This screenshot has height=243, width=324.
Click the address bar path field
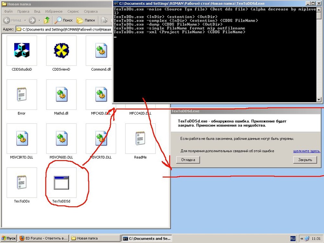tap(64, 29)
